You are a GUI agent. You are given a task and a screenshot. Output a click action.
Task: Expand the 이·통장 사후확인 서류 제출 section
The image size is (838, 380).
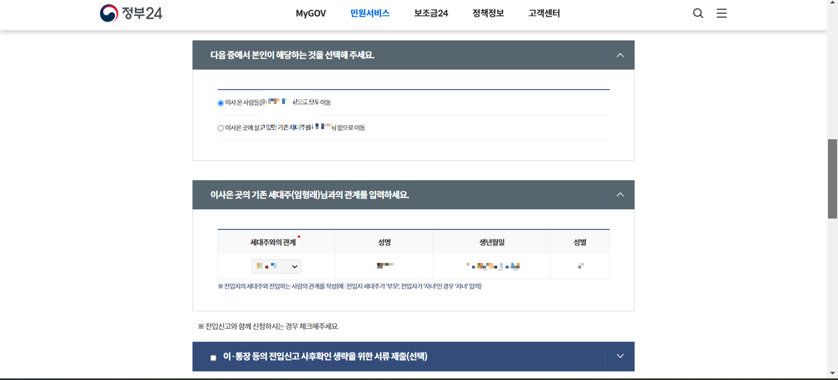click(x=620, y=356)
